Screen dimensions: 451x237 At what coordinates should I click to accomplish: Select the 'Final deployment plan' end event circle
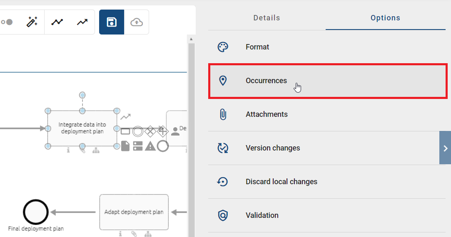tap(36, 212)
